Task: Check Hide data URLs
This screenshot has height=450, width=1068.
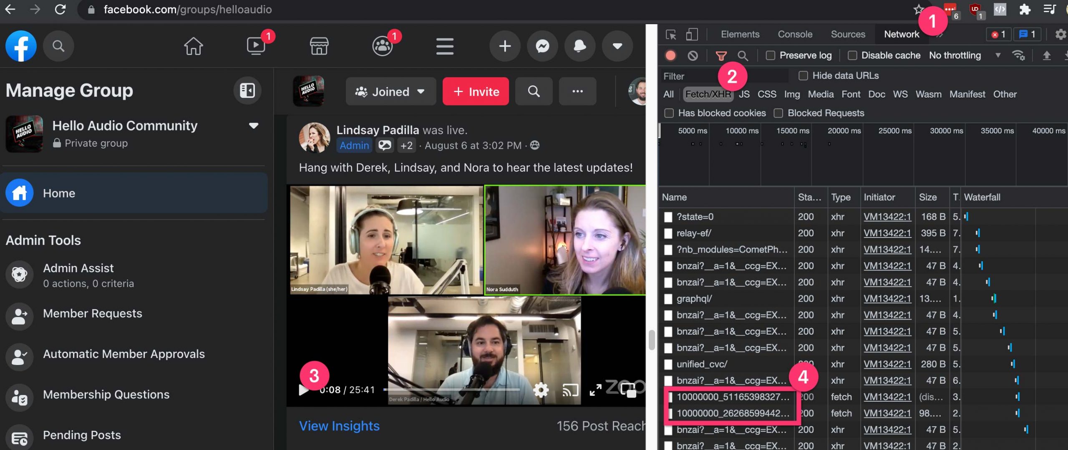Action: 803,75
